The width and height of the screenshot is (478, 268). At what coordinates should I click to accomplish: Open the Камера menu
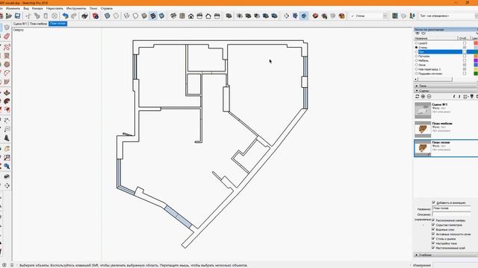[x=37, y=8]
